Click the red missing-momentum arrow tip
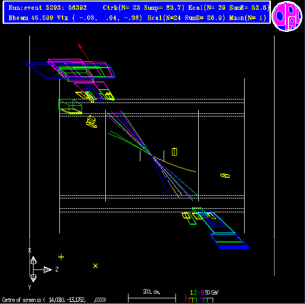Image resolution: width=305 pixels, height=304 pixels. coord(80,46)
